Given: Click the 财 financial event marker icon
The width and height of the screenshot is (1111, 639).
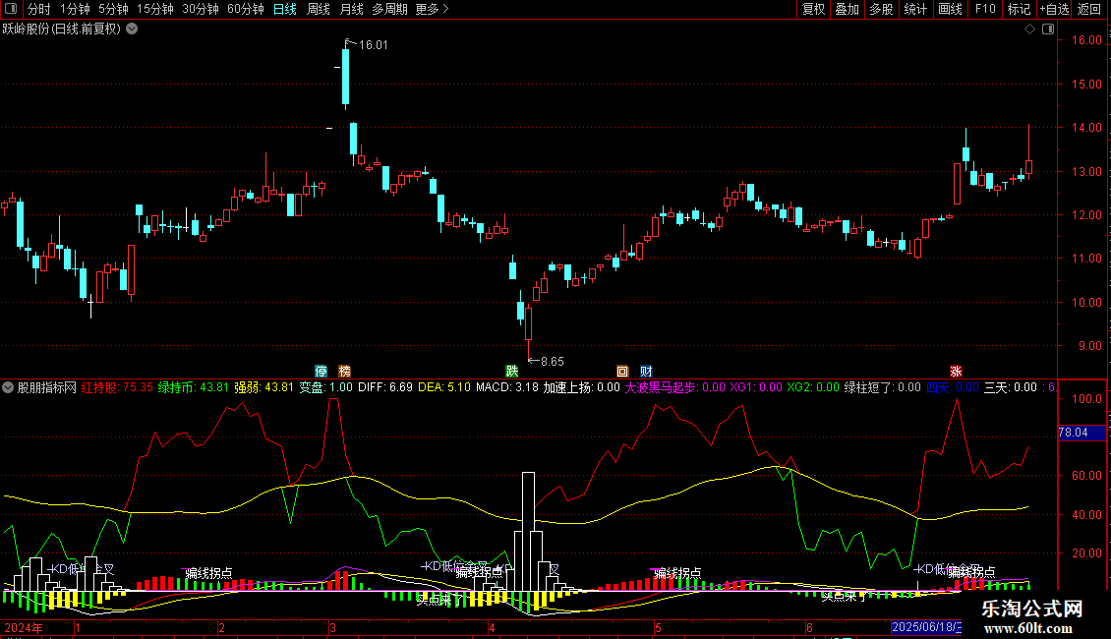Looking at the screenshot, I should 646,372.
